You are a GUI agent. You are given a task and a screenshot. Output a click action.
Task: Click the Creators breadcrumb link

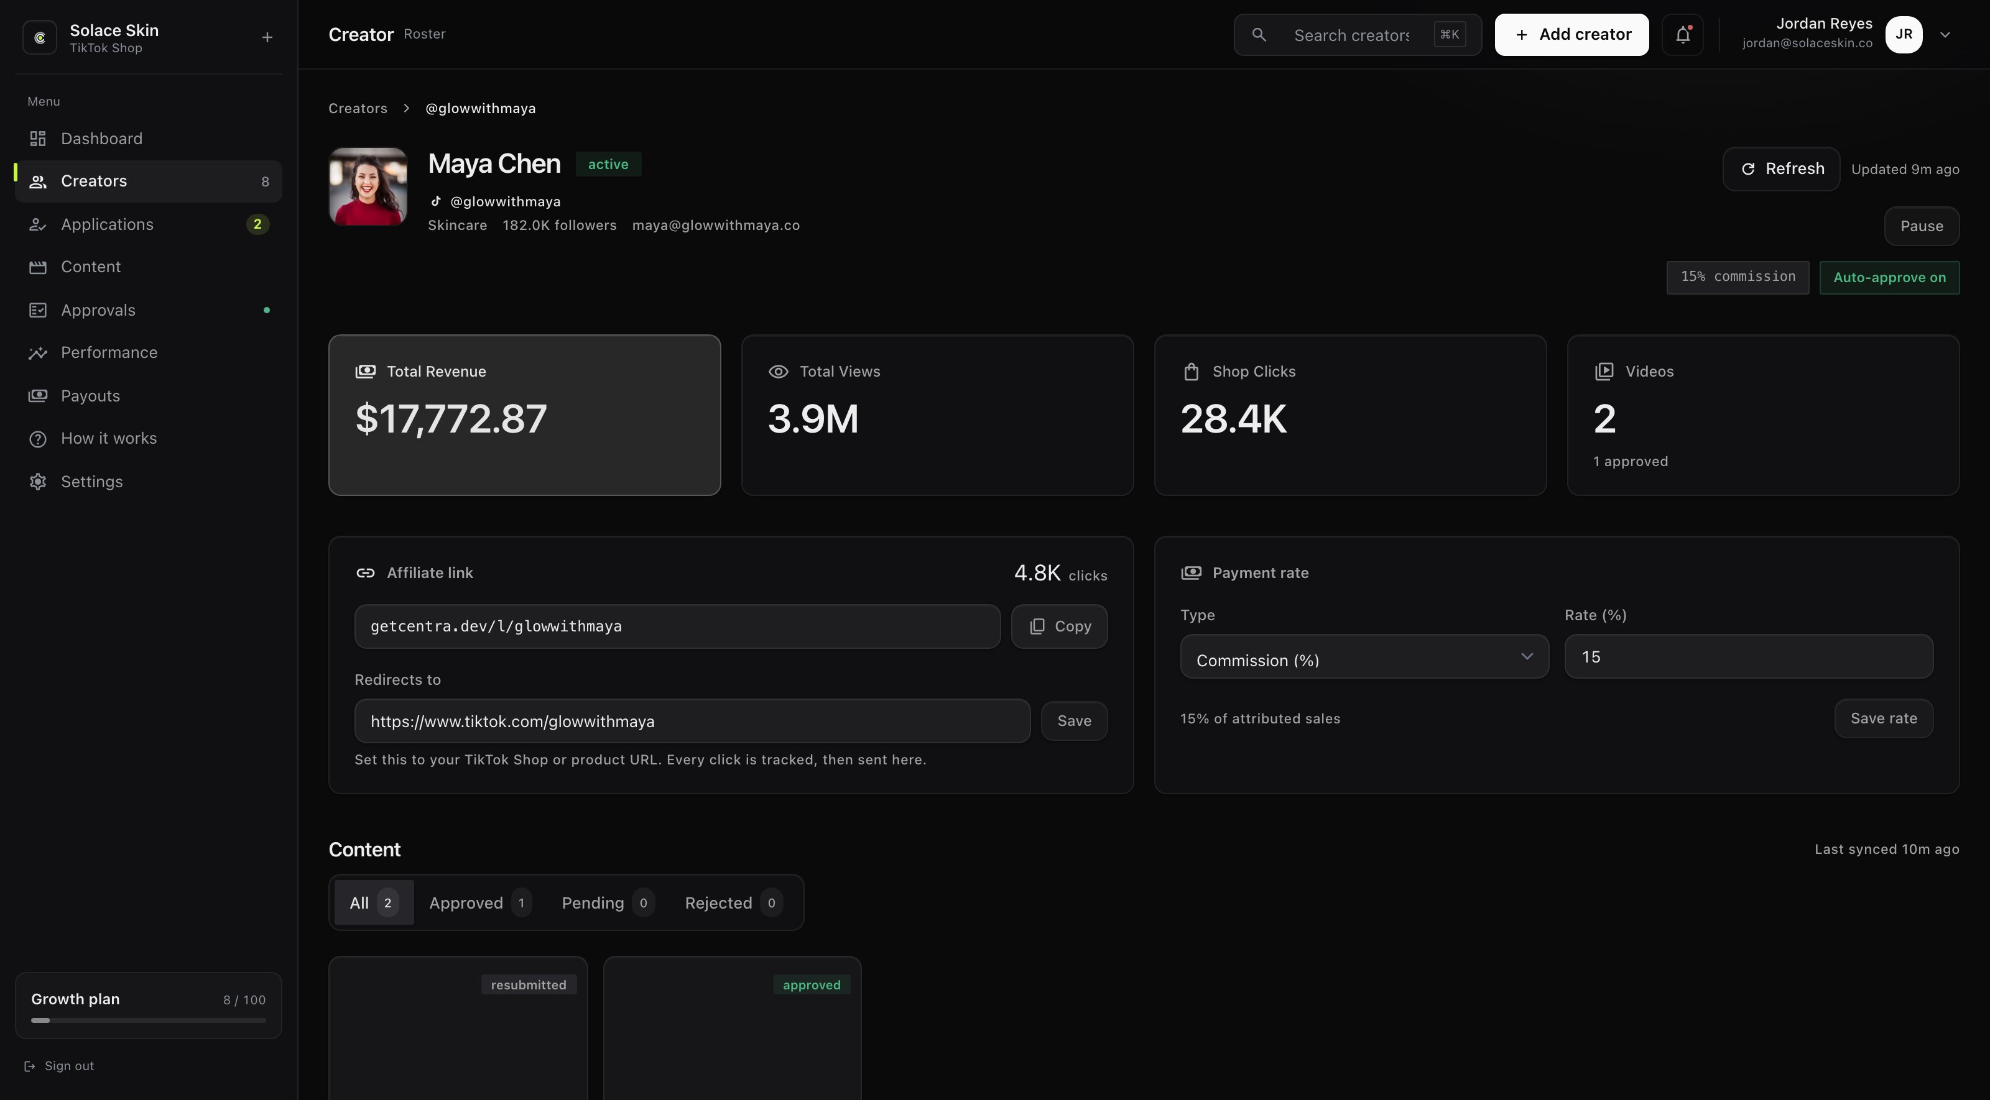click(358, 109)
